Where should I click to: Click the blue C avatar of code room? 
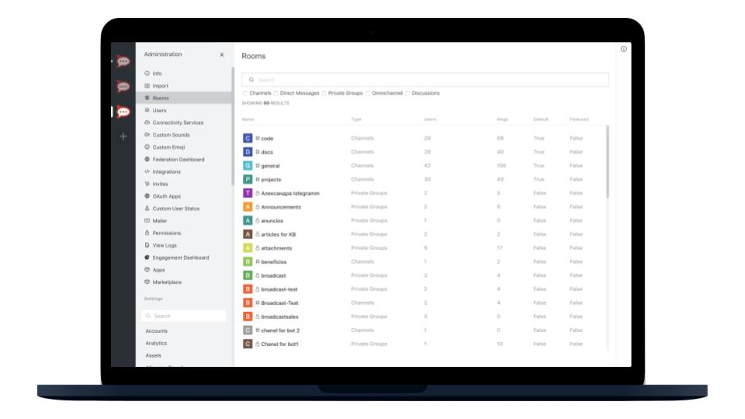(248, 138)
